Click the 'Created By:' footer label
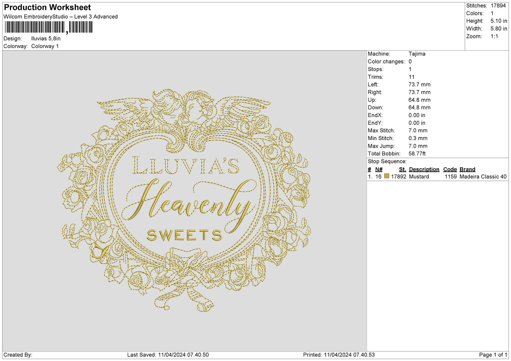The image size is (511, 361). (x=18, y=355)
